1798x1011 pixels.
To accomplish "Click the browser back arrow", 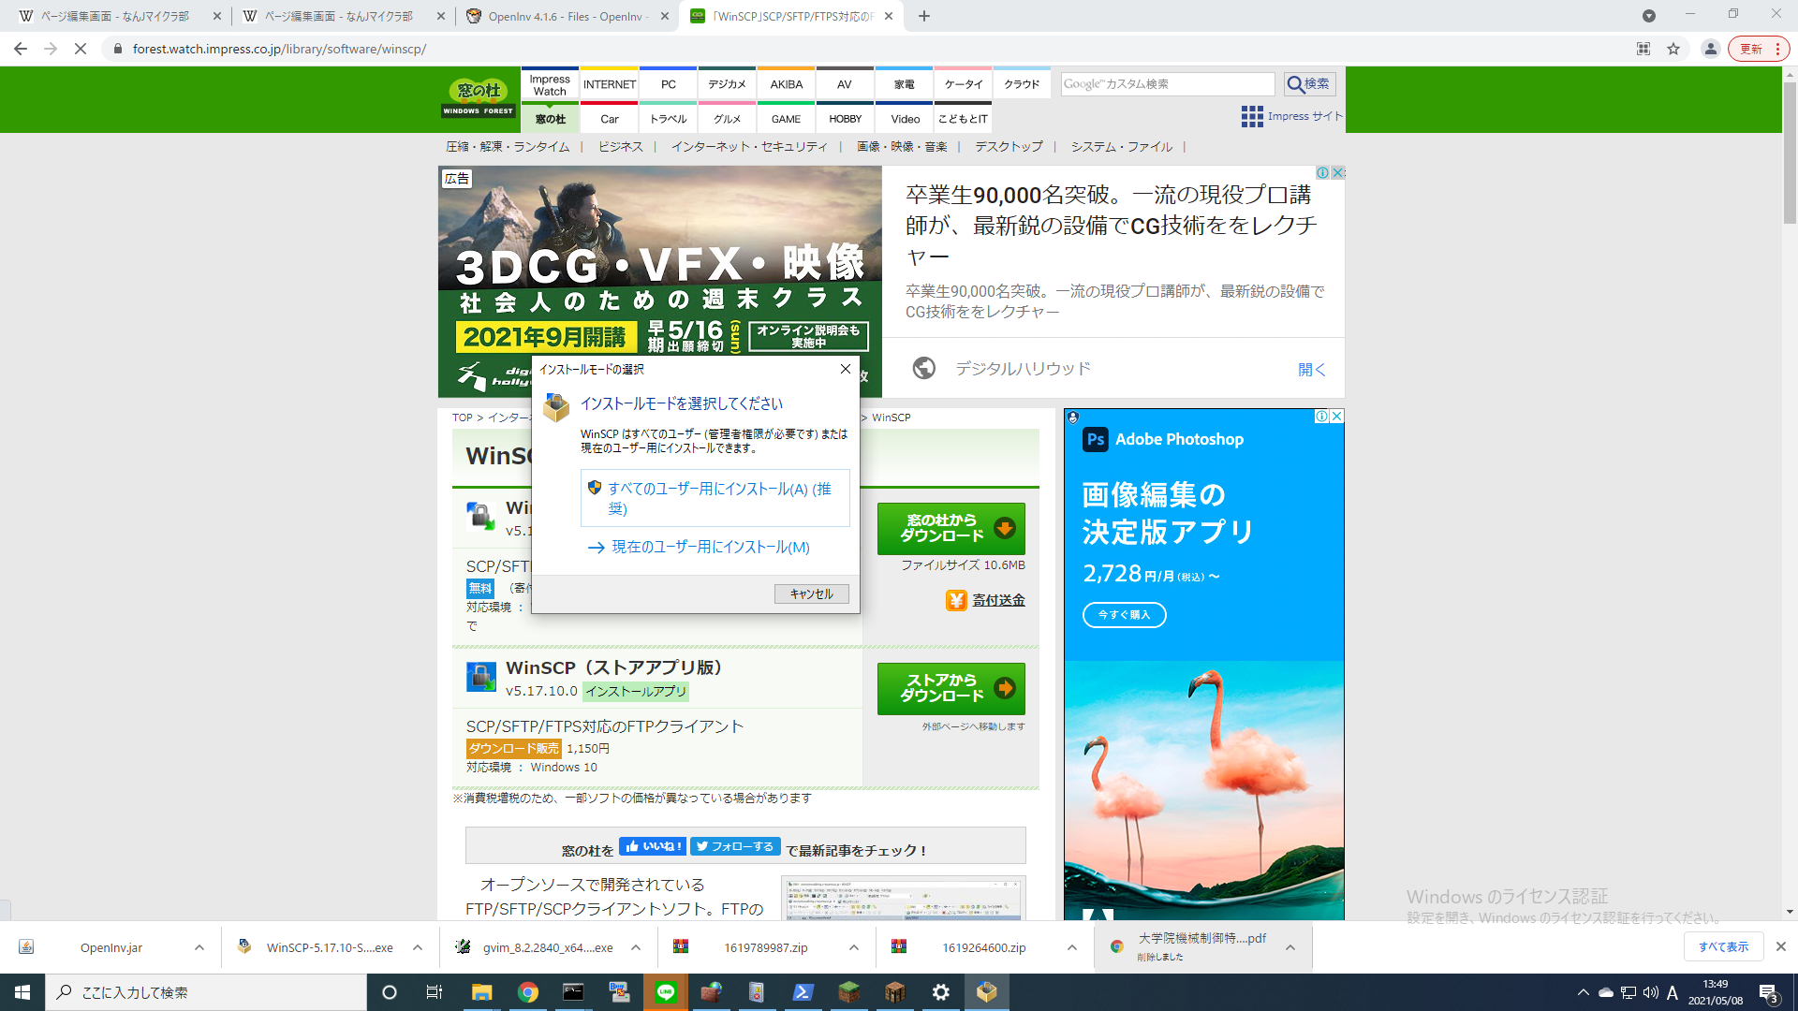I will tap(21, 49).
